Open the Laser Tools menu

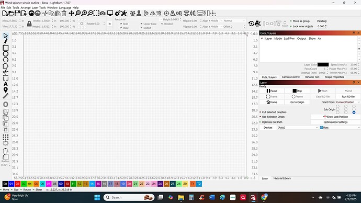pos(39,8)
